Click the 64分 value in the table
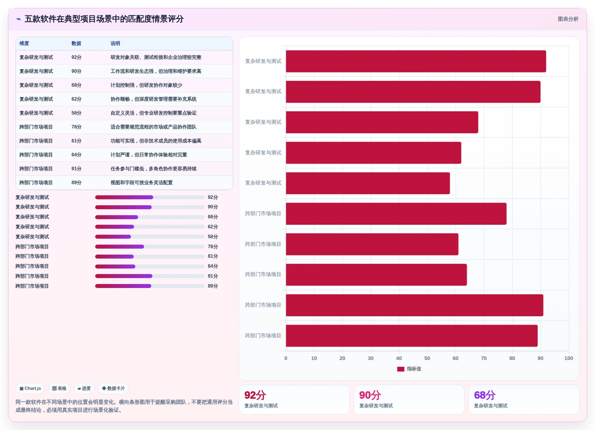Screen dimensions: 595x430 (76, 155)
